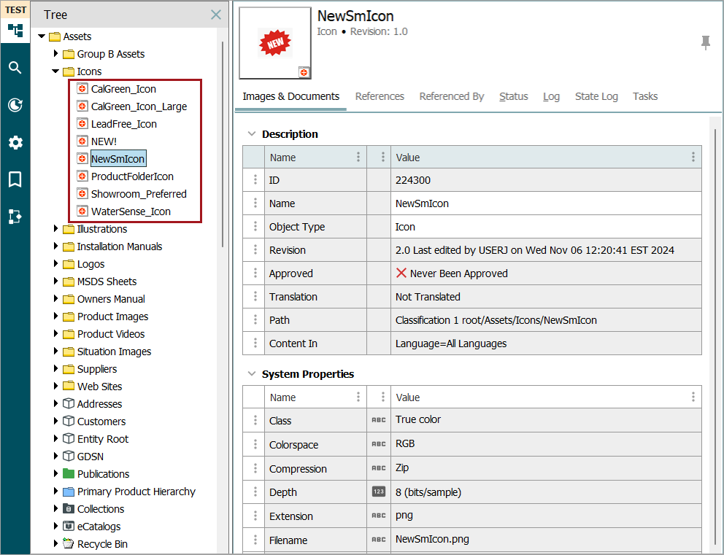The width and height of the screenshot is (724, 555).
Task: Click the Search magnifier sidebar icon
Action: [x=15, y=68]
